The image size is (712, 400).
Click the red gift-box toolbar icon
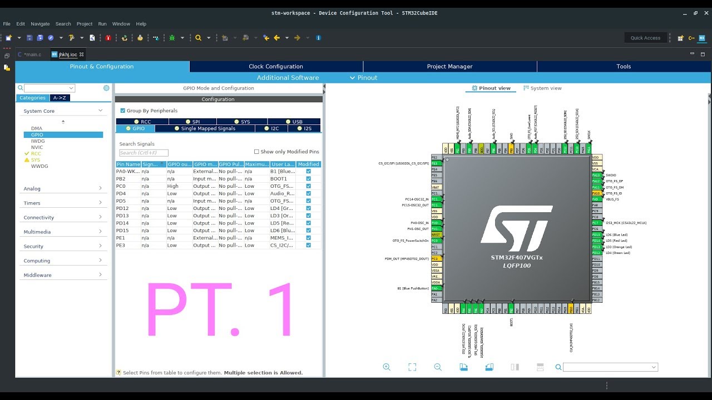pyautogui.click(x=108, y=38)
